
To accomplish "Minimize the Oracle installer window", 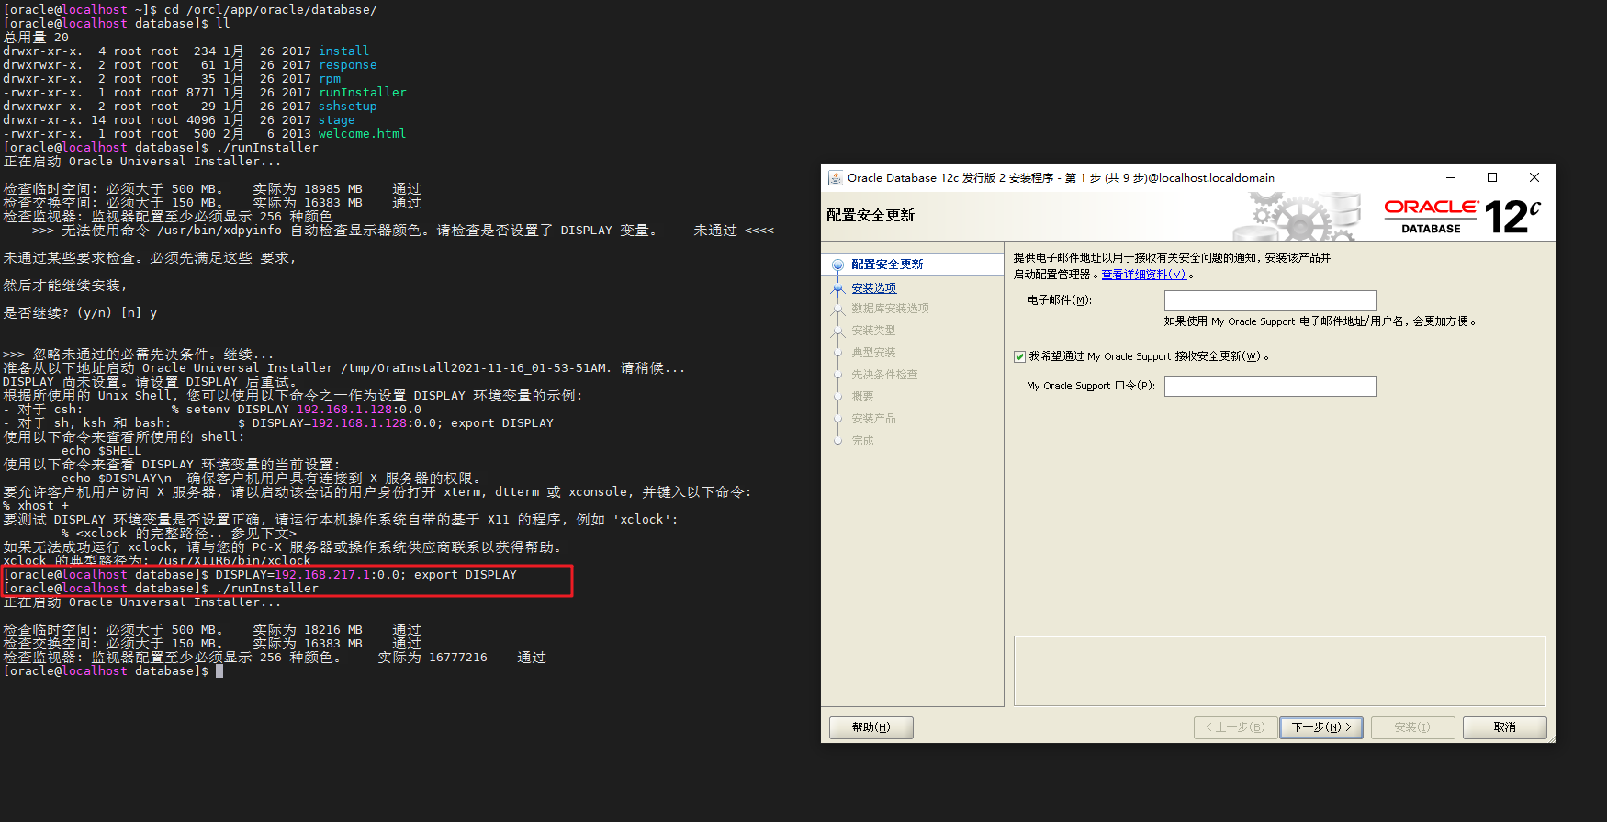I will tap(1451, 177).
